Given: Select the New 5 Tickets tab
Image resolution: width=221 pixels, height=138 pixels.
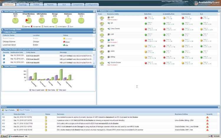Looking at the screenshot, I should click(x=23, y=110).
